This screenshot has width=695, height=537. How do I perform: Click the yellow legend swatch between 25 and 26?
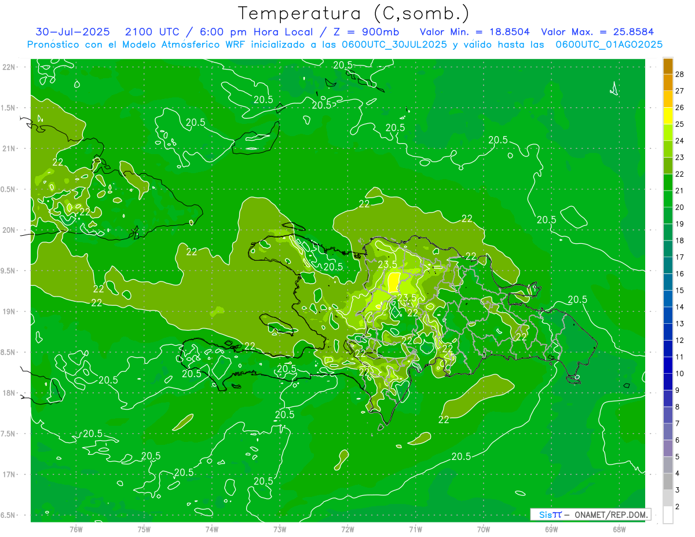[668, 116]
